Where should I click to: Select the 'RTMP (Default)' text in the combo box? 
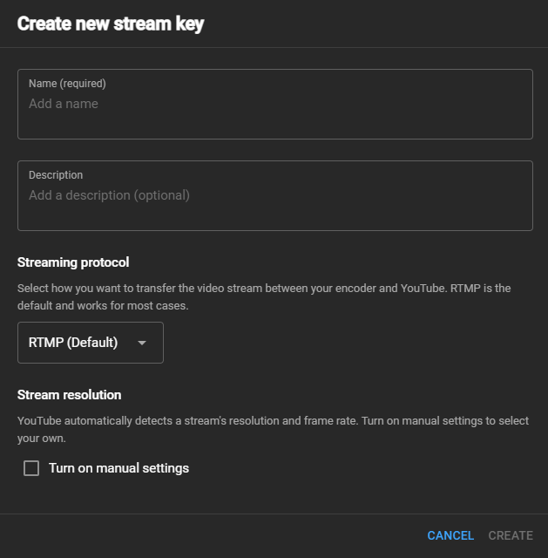73,343
